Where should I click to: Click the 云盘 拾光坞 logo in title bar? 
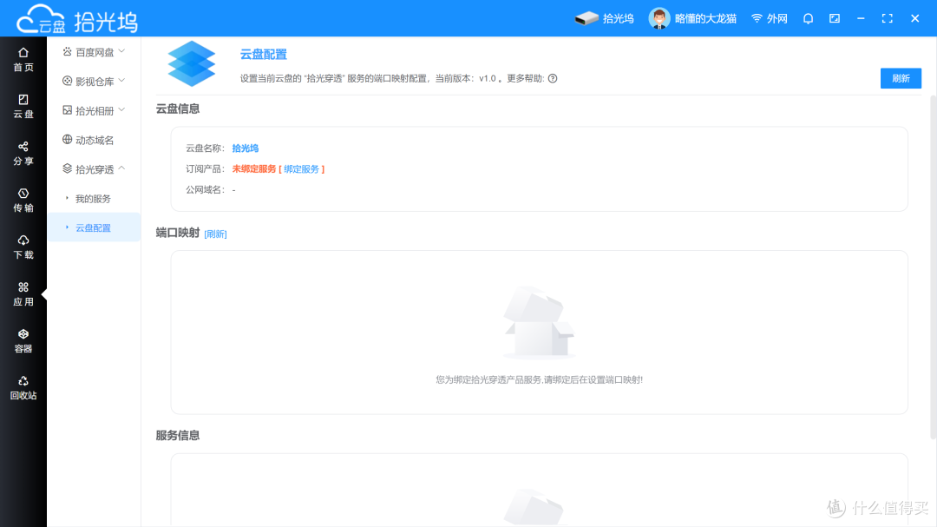[x=77, y=19]
